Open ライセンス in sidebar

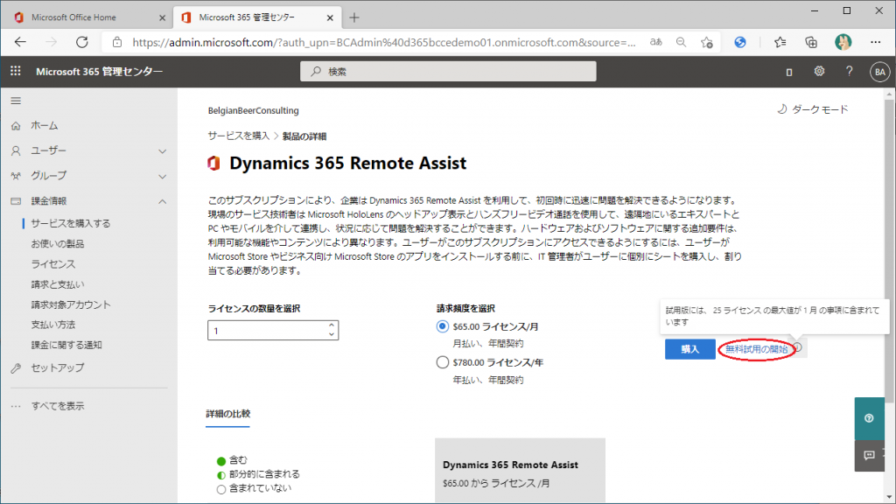pos(53,264)
